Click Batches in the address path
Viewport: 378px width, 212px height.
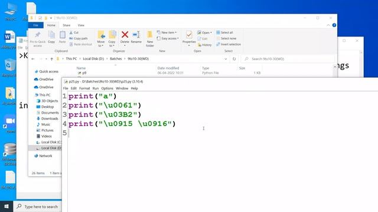tap(116, 59)
